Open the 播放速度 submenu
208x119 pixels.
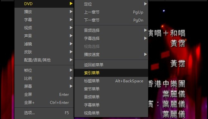[x=111, y=54]
